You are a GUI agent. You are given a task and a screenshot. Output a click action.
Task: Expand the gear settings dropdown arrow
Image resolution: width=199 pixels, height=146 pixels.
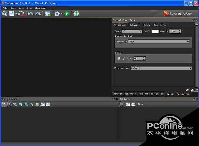[61, 13]
